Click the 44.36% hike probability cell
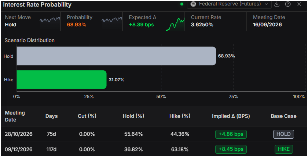Screen dimensions: 308x157 [180, 134]
